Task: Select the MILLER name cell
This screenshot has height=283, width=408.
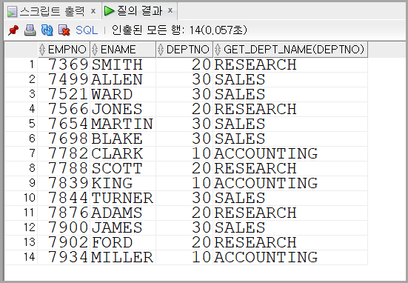Action: pyautogui.click(x=123, y=258)
